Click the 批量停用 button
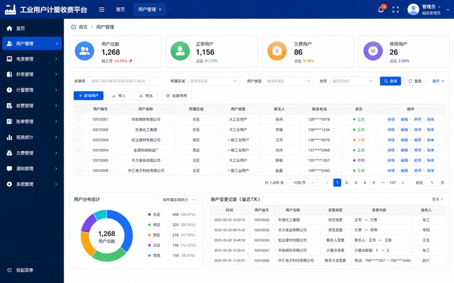Viewport: 454px width, 283px height. coord(176,96)
